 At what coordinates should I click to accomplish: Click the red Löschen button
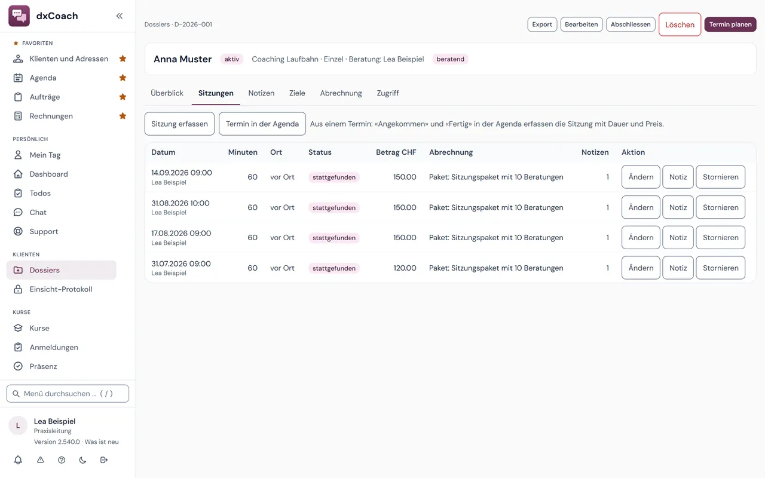tap(680, 24)
